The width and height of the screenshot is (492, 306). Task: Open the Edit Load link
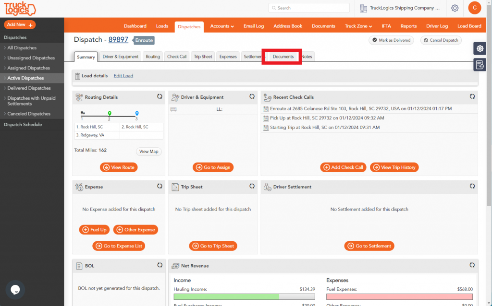[123, 76]
